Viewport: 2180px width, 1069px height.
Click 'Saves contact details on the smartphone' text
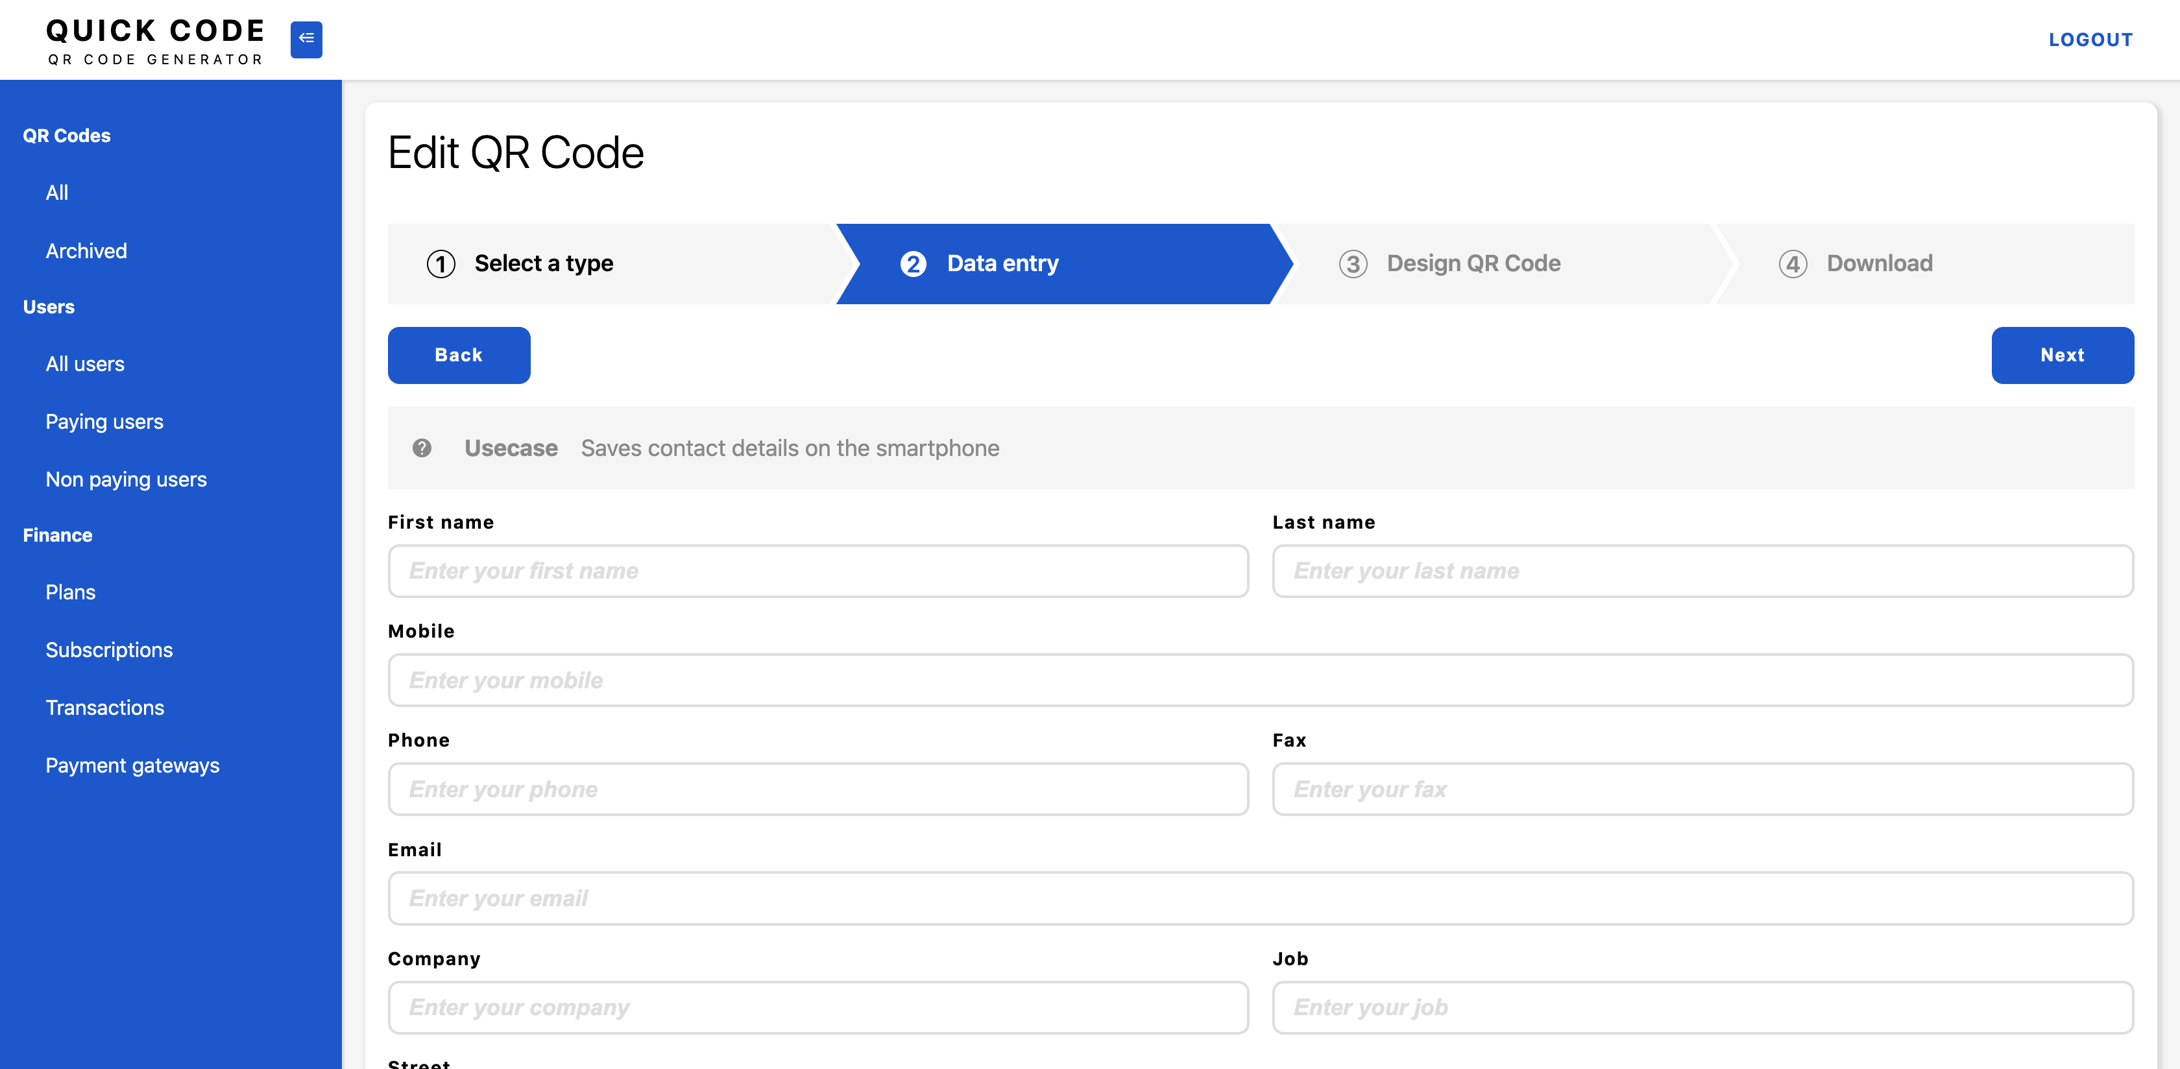790,448
